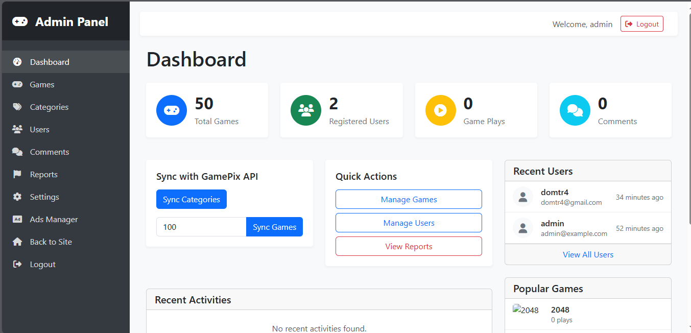The height and width of the screenshot is (333, 691).
Task: Click the No recent activities found message
Action: tap(319, 328)
